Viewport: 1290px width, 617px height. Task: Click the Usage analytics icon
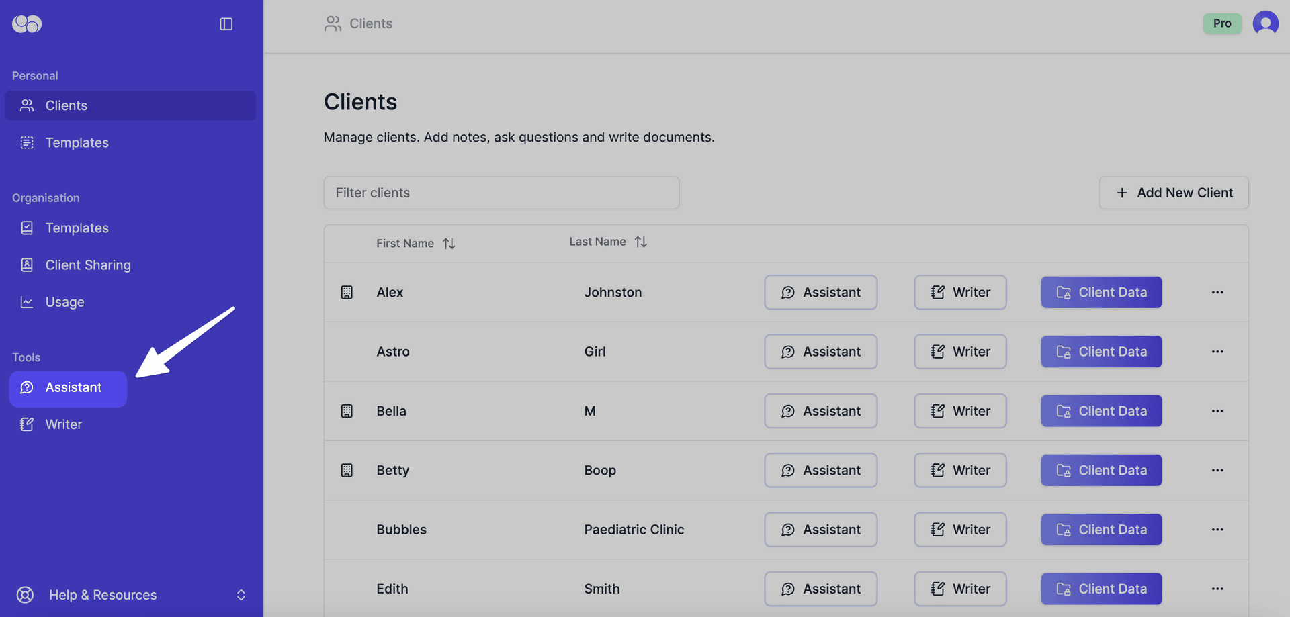(27, 301)
